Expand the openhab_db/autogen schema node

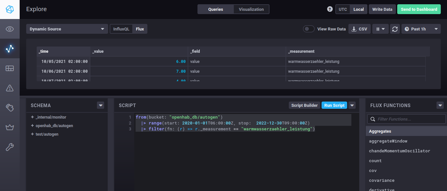tap(32, 126)
